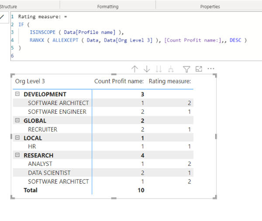Image resolution: width=262 pixels, height=221 pixels.
Task: Click the RESEARCH group label
Action: (38, 155)
